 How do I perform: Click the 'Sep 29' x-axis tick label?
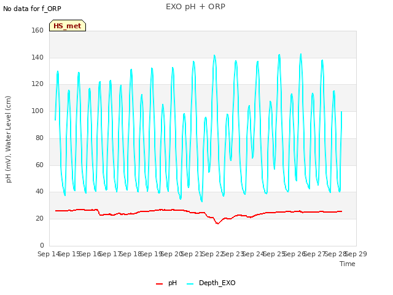pos(356,254)
